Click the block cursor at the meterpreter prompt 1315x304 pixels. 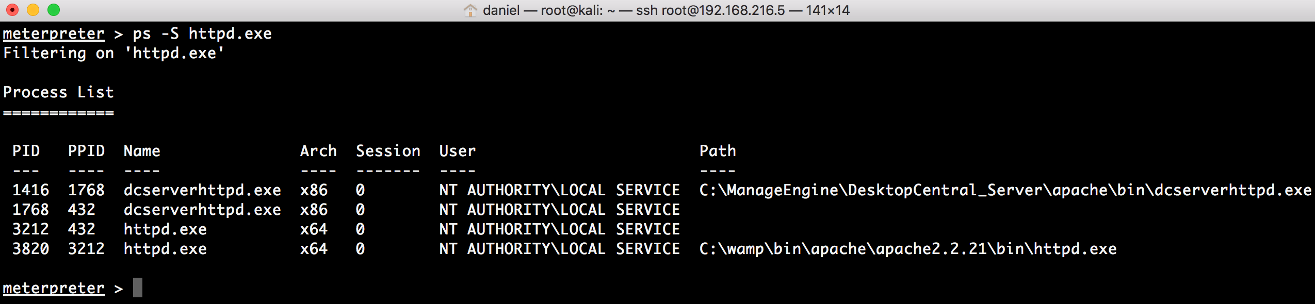click(x=138, y=288)
